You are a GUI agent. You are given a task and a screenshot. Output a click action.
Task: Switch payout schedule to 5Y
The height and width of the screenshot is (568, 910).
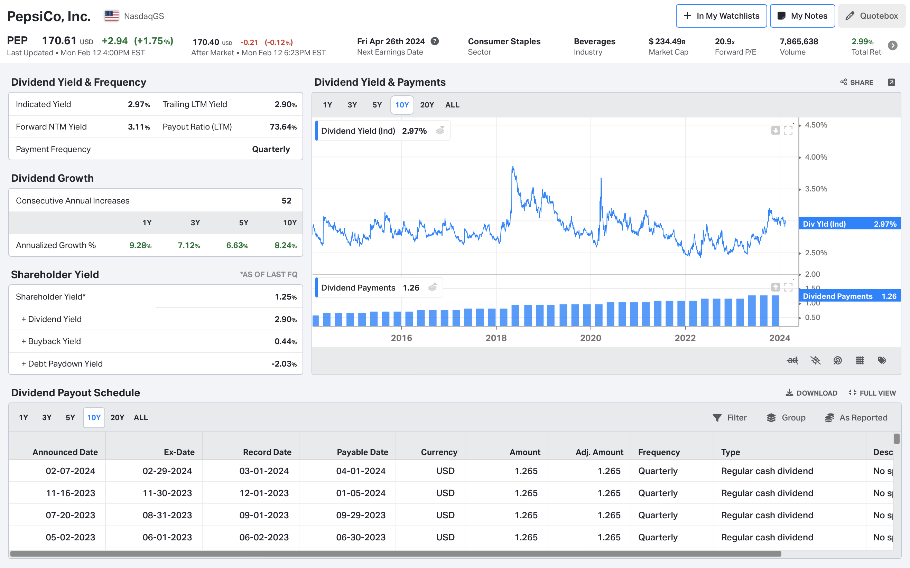tap(70, 417)
